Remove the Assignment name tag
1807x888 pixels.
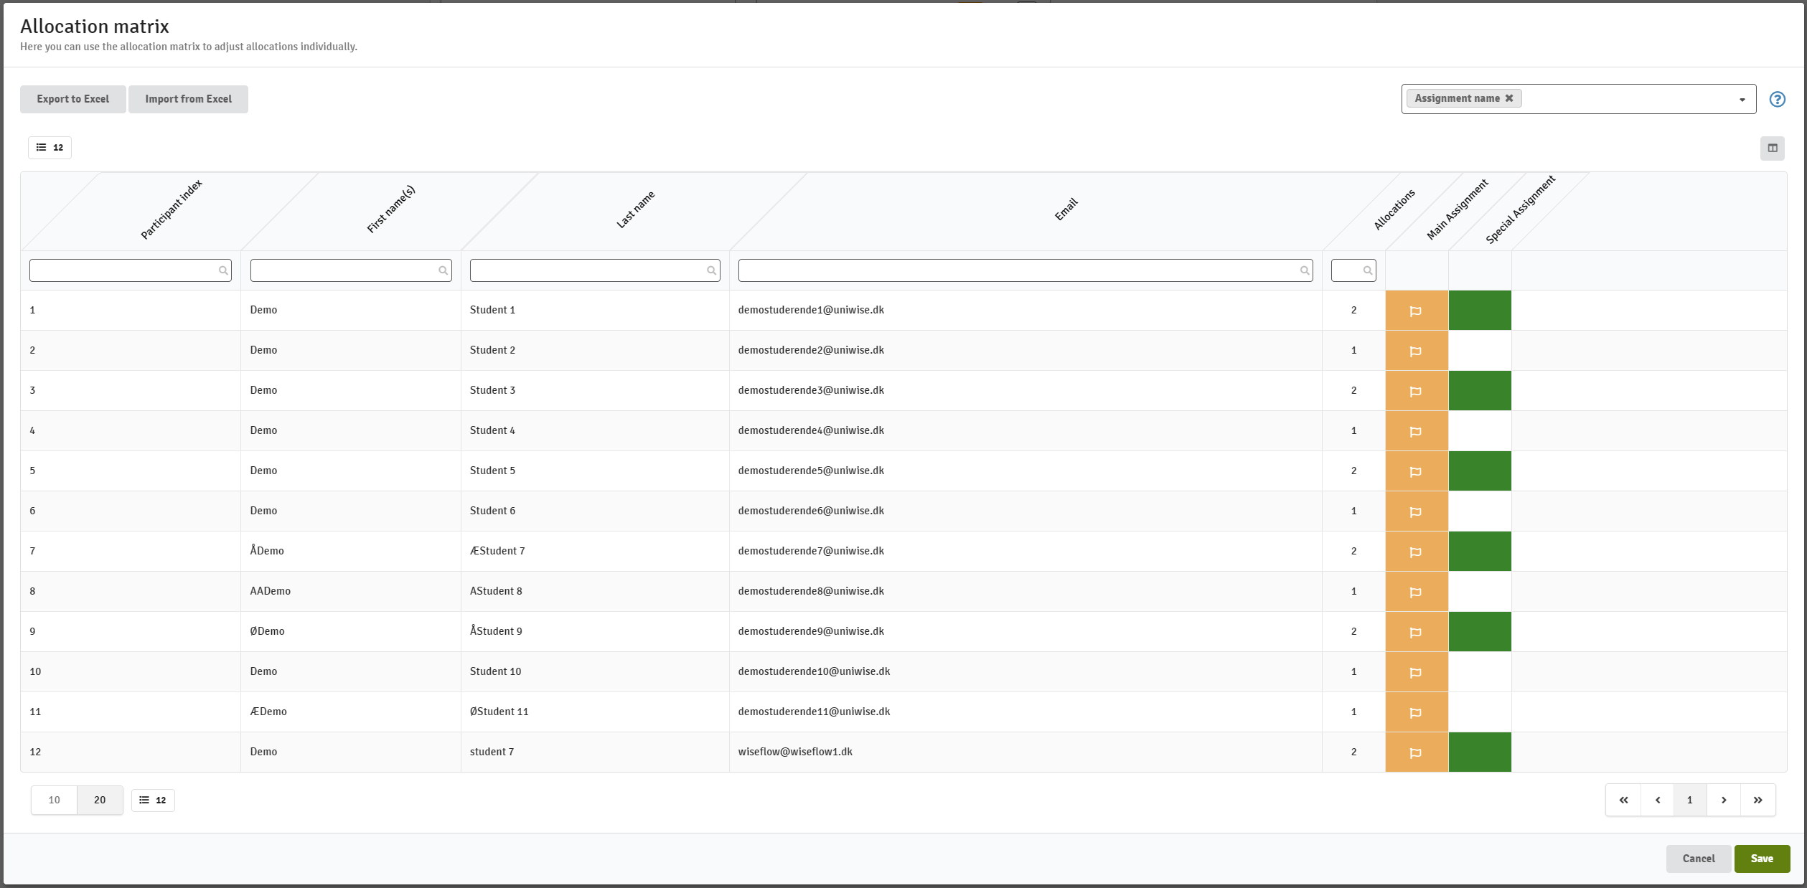1509,98
